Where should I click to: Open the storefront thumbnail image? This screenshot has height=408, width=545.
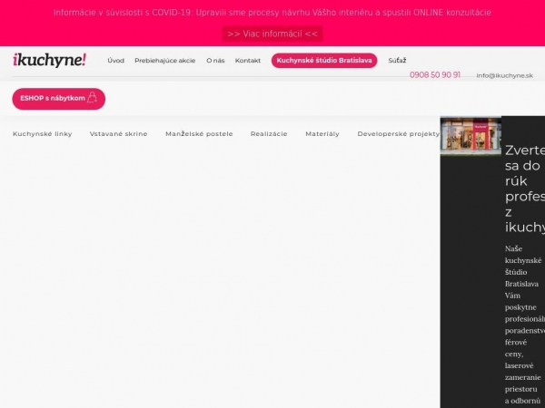pos(470,136)
